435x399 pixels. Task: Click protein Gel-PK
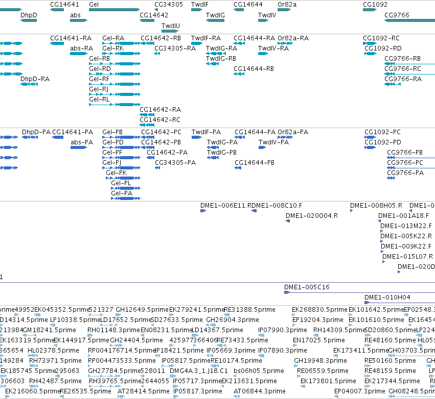116,173
